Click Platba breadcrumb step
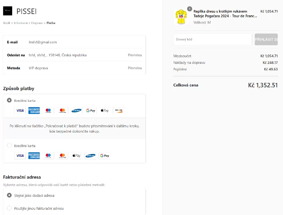This screenshot has width=283, height=215. pyautogui.click(x=51, y=23)
